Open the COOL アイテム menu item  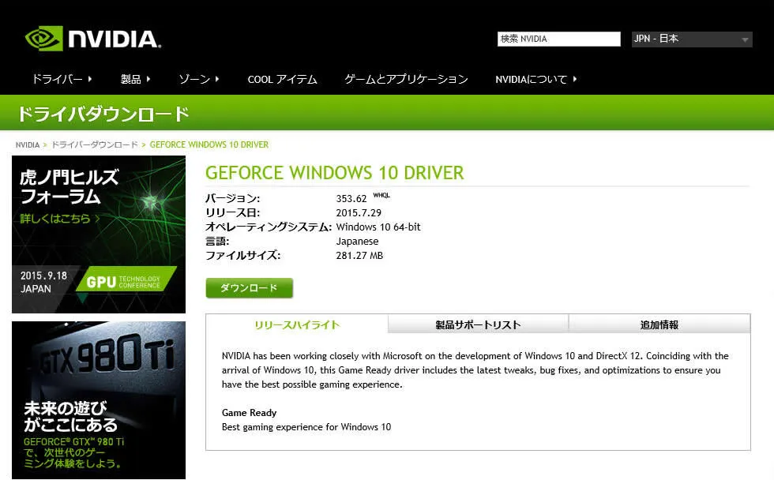(283, 79)
